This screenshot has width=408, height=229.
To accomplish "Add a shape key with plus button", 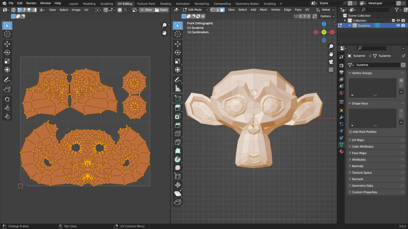I will pyautogui.click(x=401, y=111).
